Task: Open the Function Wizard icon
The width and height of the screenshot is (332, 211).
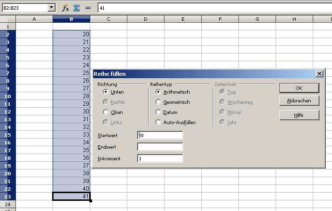Action: pyautogui.click(x=66, y=8)
